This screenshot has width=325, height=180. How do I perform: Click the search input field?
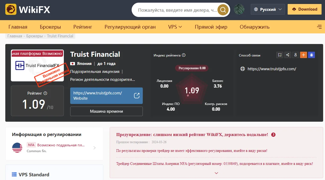pyautogui.click(x=177, y=10)
